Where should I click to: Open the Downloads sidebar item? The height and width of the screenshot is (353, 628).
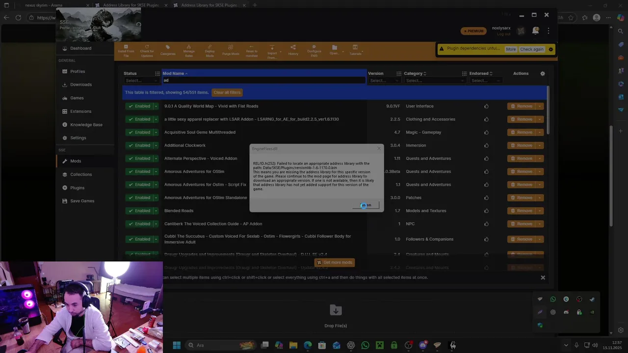coord(81,84)
